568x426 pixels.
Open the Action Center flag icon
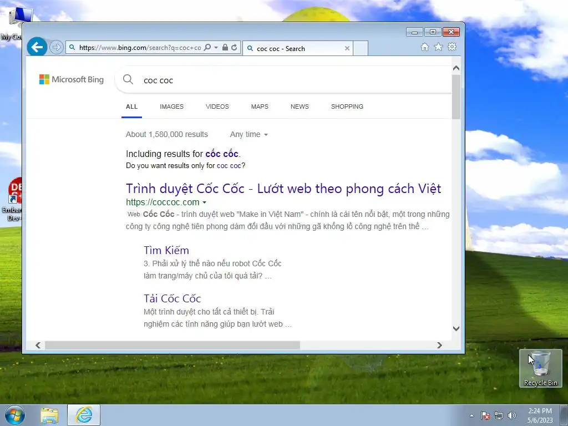click(x=485, y=415)
